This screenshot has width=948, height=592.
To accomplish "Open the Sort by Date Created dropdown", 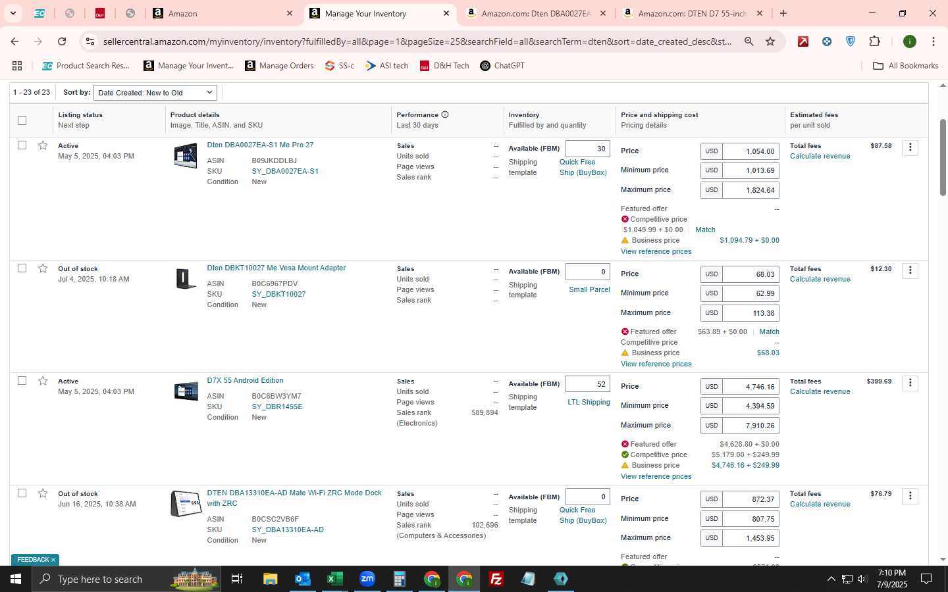I will pos(155,93).
